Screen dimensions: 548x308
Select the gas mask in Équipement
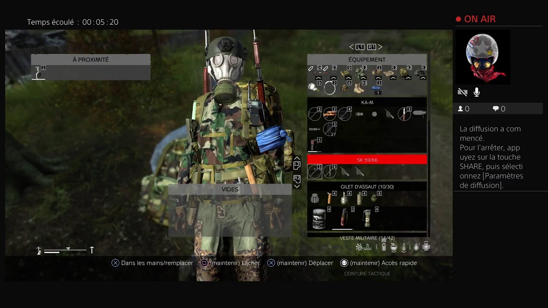tap(315, 88)
